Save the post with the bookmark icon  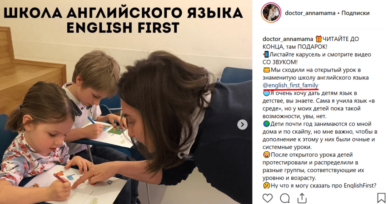381,198
